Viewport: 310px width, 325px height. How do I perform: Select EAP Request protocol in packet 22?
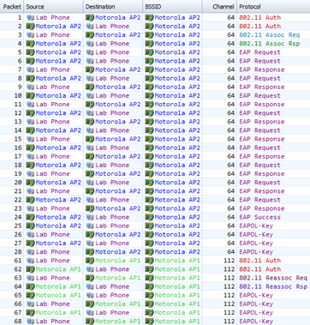point(259,200)
